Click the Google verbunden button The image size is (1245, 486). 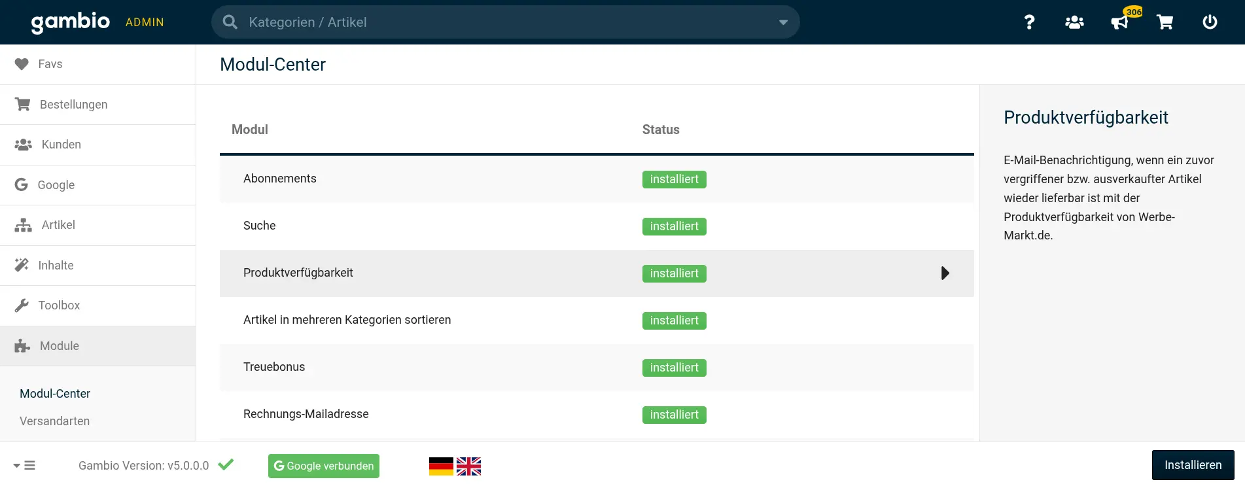[324, 466]
